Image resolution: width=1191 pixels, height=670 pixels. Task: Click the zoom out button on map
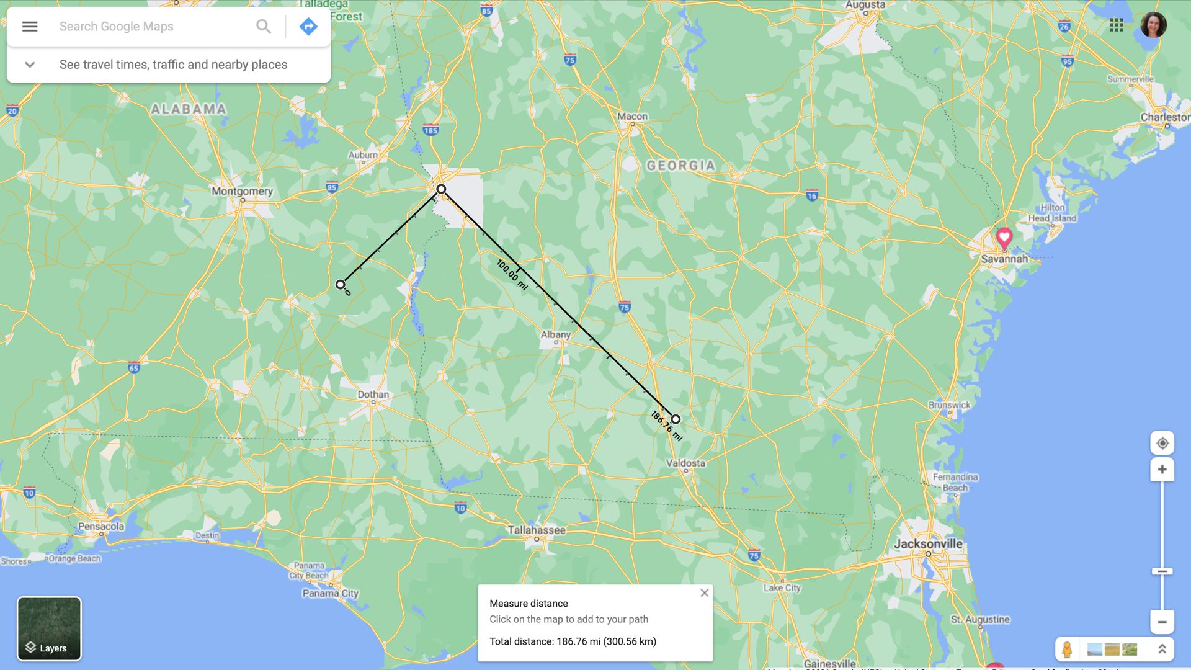pyautogui.click(x=1162, y=622)
